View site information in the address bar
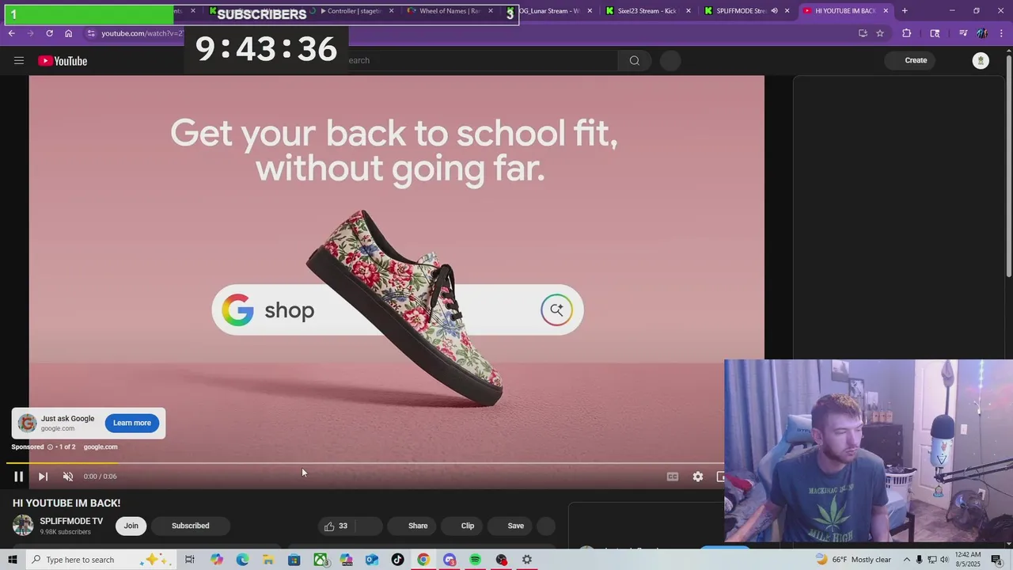 click(x=91, y=33)
